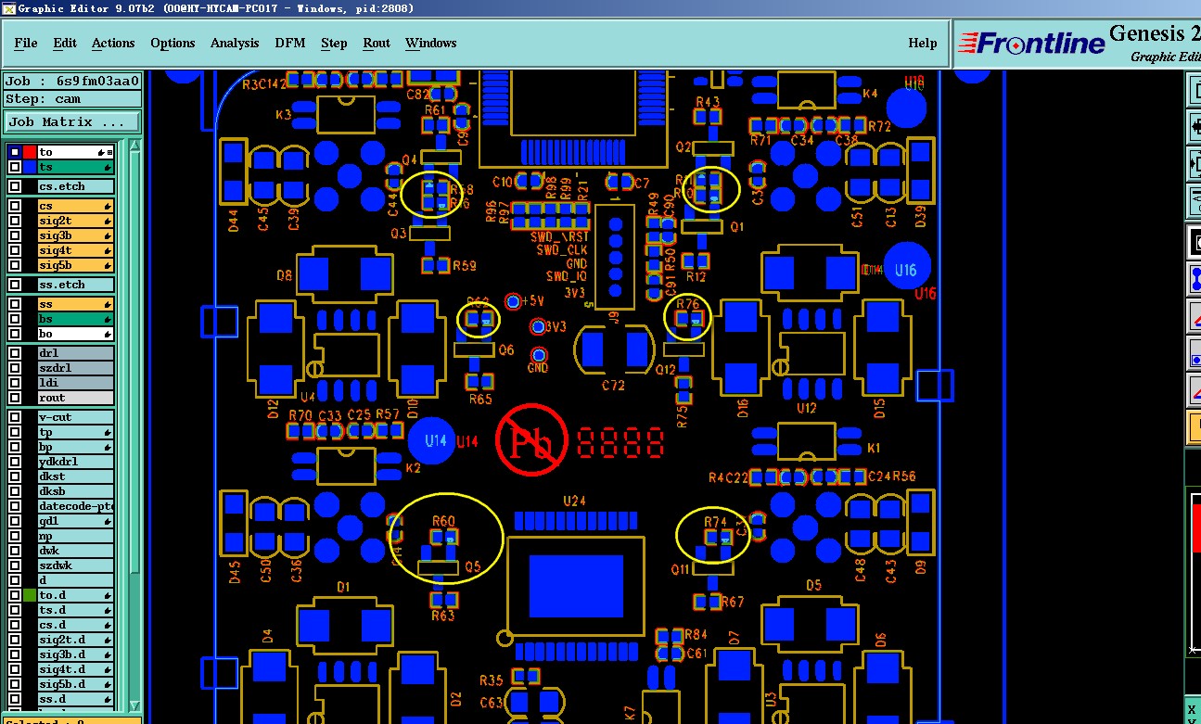Open the Help menu

922,43
